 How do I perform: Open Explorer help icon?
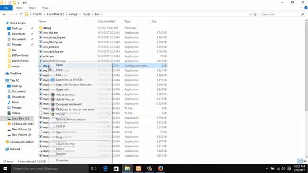coord(306,8)
